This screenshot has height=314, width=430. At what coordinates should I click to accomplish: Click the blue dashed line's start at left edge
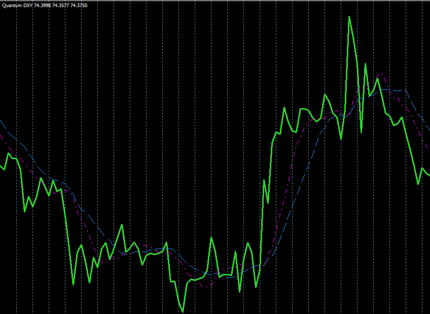coord(1,121)
